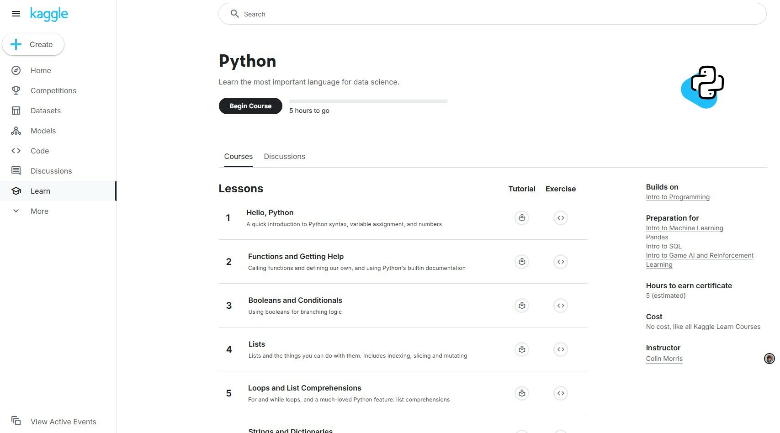Image resolution: width=780 pixels, height=433 pixels.
Task: Open the Create menu button
Action: (33, 44)
